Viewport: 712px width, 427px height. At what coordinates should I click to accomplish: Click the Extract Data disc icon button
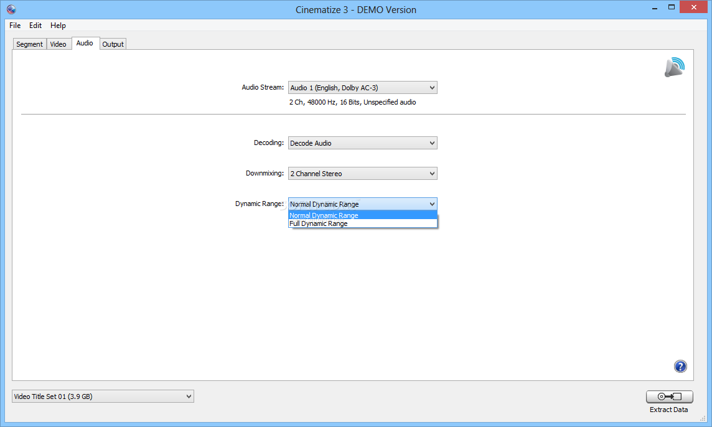click(x=669, y=396)
